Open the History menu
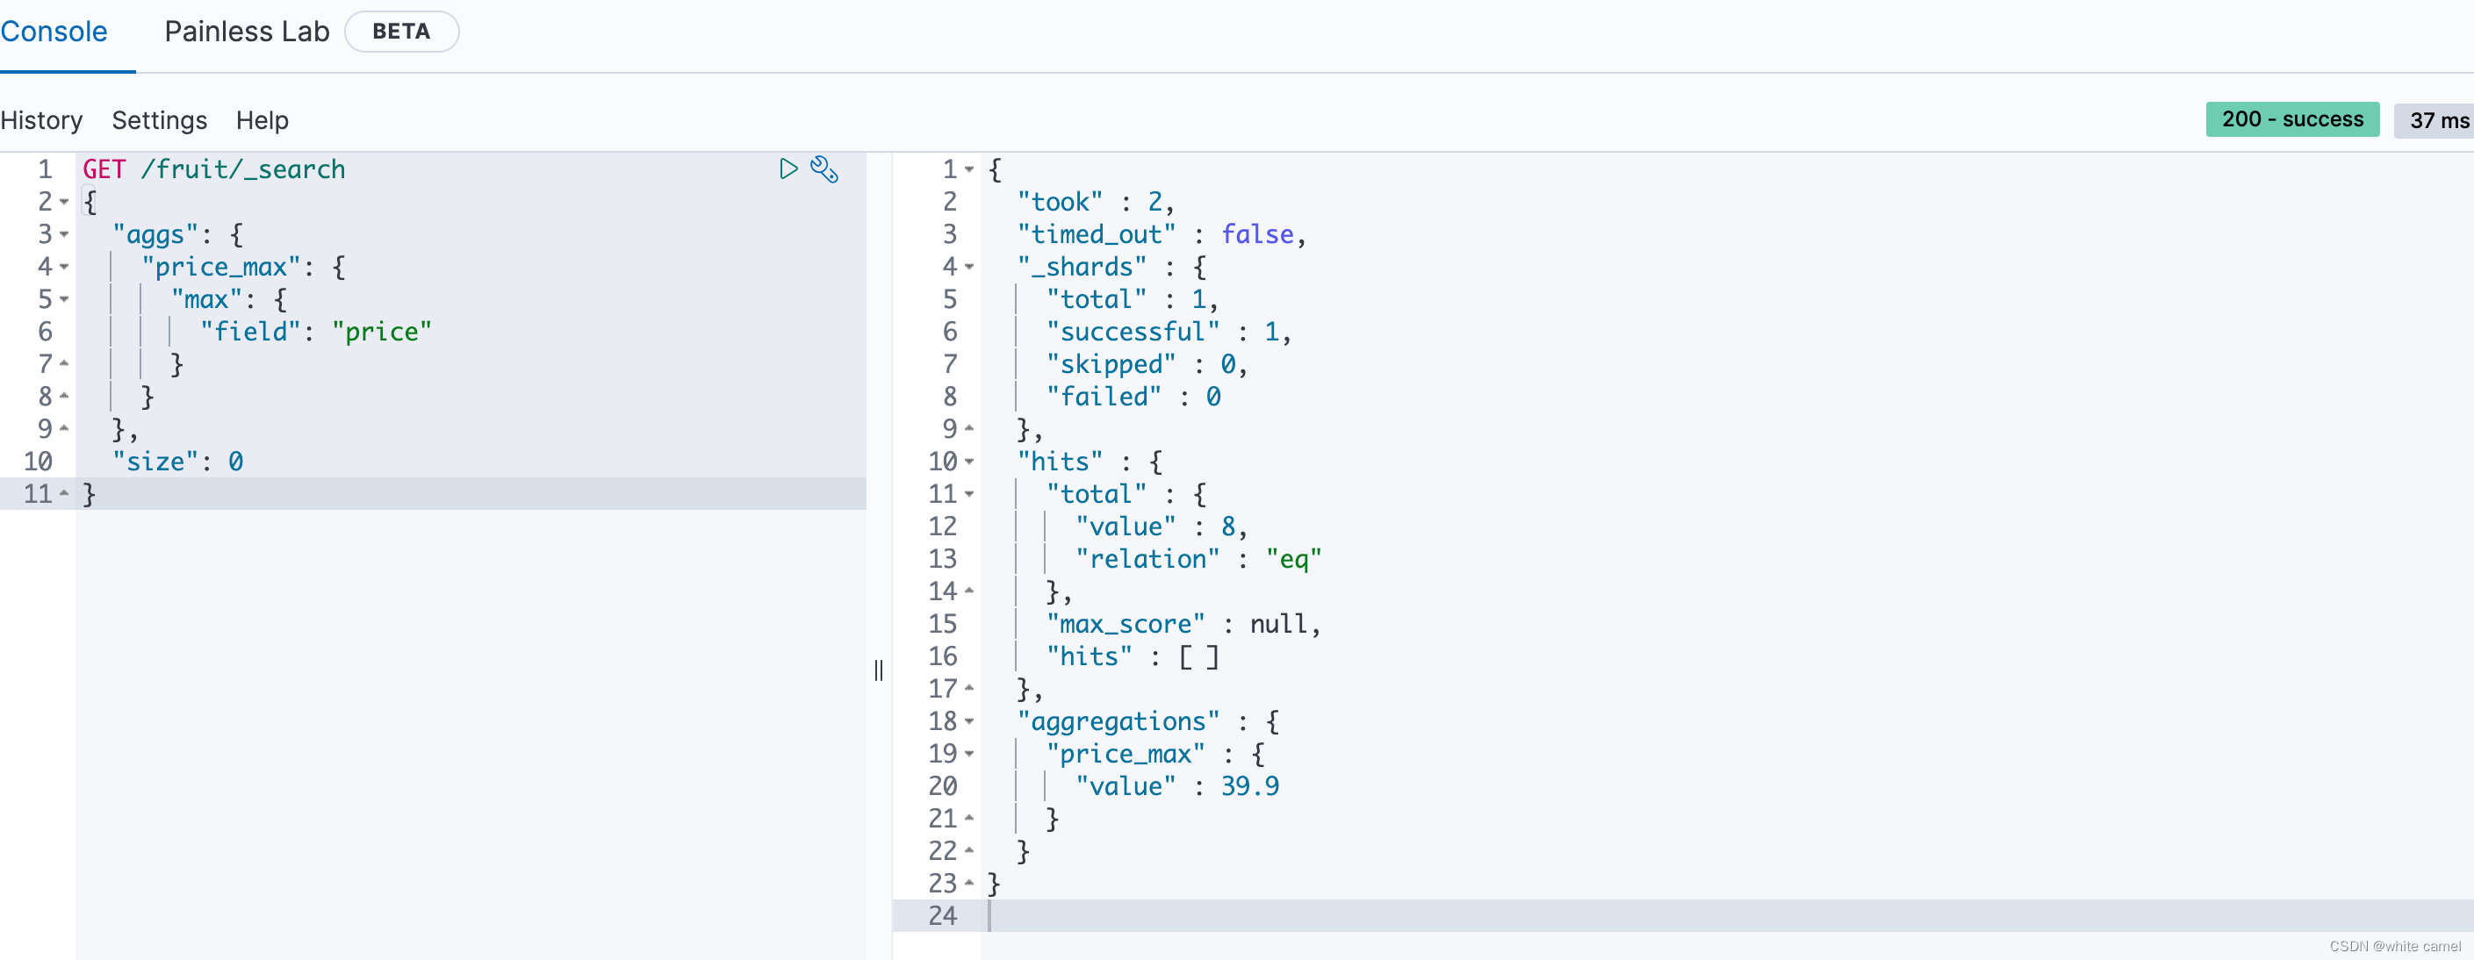The width and height of the screenshot is (2474, 960). (x=41, y=120)
